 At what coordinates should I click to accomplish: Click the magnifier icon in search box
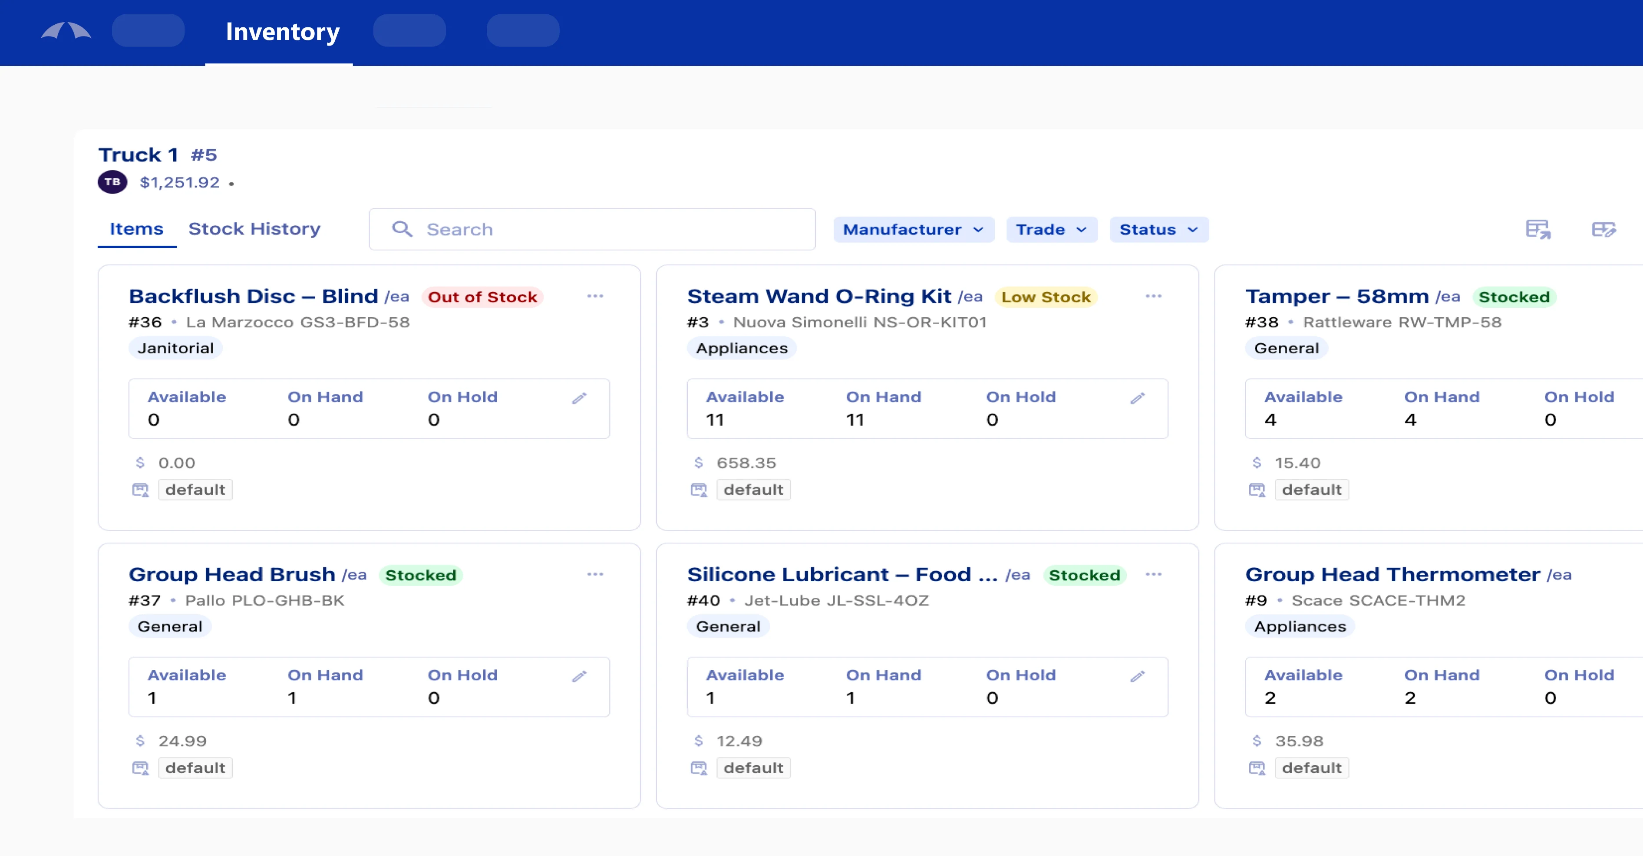point(402,229)
